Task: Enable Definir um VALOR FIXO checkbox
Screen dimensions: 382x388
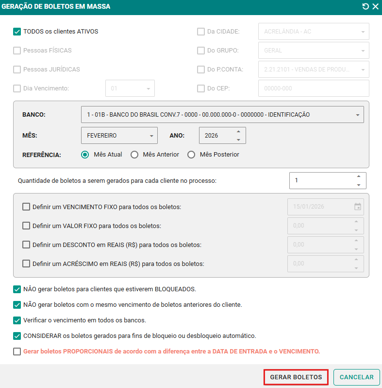Action: pos(26,226)
